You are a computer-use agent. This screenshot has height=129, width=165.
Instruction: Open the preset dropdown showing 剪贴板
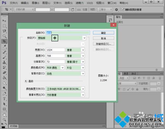click(61, 38)
